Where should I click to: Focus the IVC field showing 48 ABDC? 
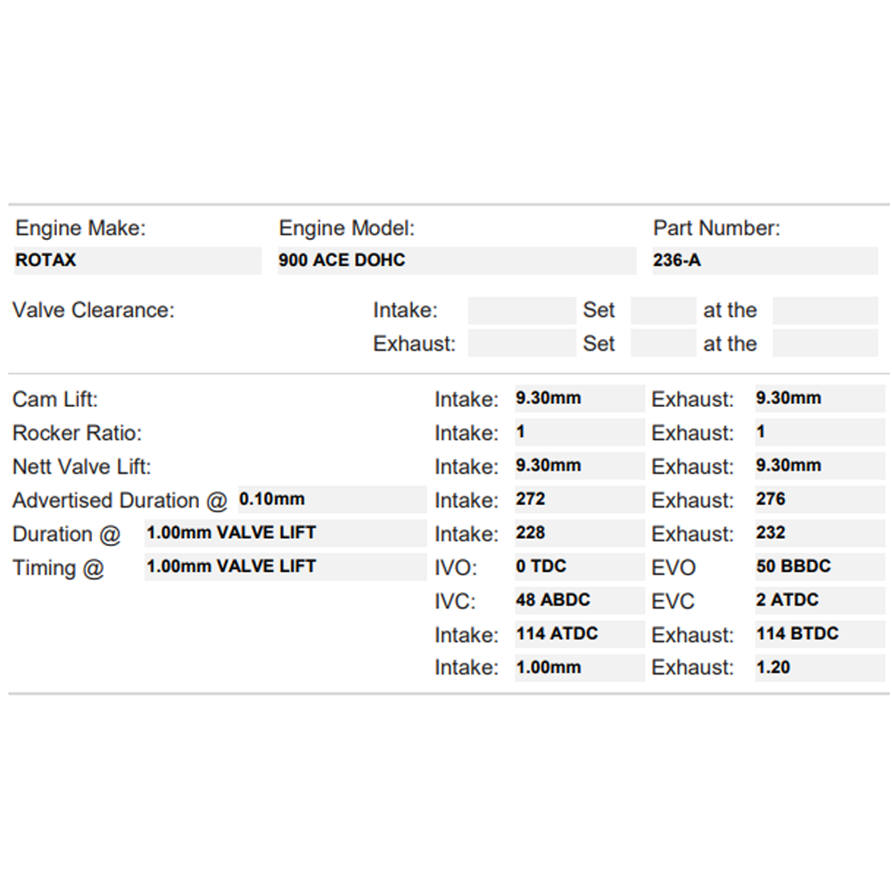(x=579, y=600)
